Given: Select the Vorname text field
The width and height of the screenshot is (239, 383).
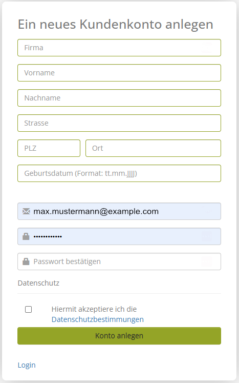Looking at the screenshot, I should click(119, 73).
